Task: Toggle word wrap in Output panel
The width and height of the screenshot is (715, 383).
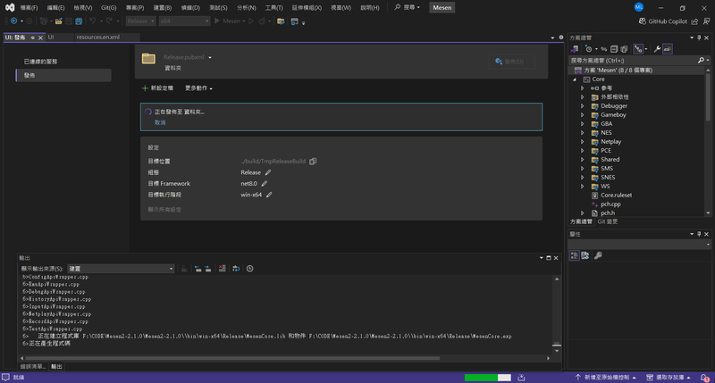Action: tap(236, 269)
